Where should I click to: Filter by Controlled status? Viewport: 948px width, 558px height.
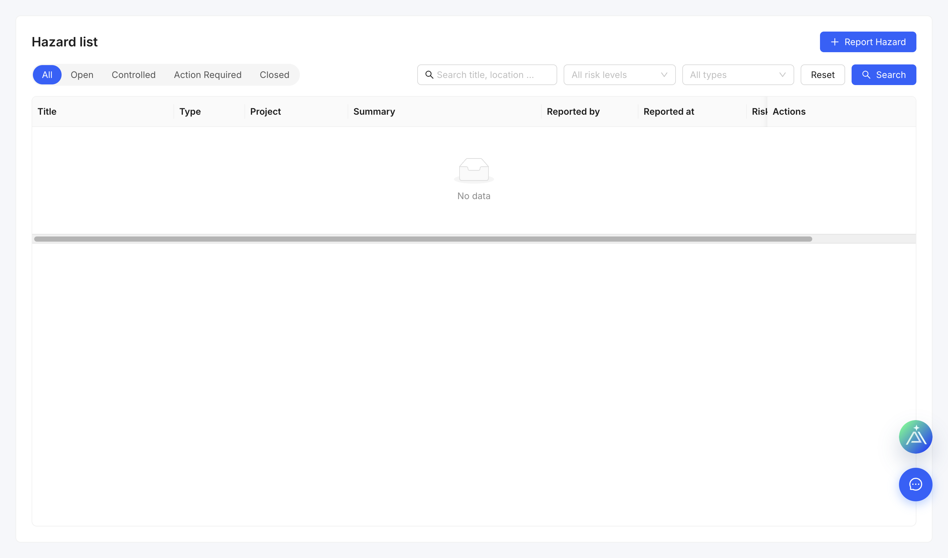pos(133,75)
